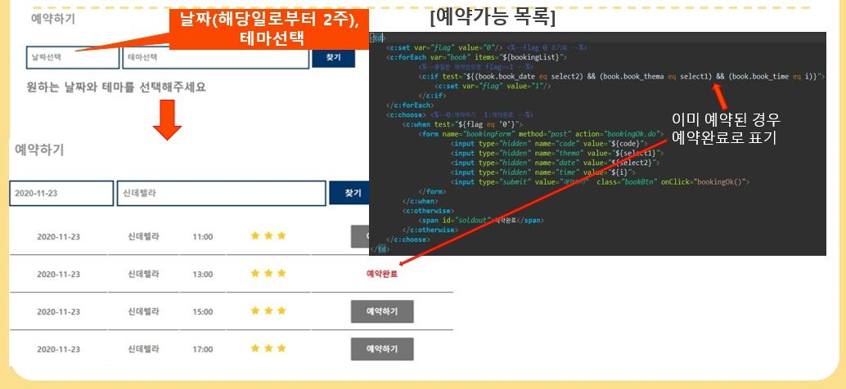
Task: Open the date dropdown showing 2020-11-23
Action: pyautogui.click(x=61, y=194)
